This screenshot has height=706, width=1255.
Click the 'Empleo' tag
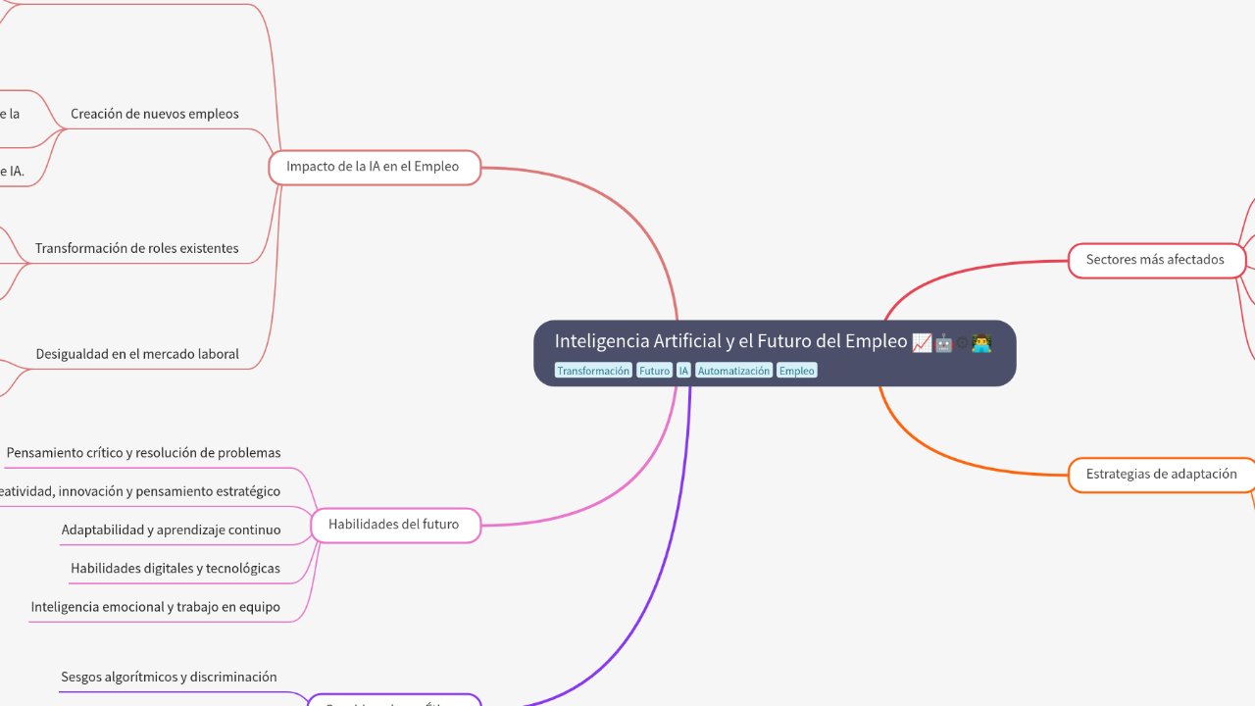click(797, 371)
